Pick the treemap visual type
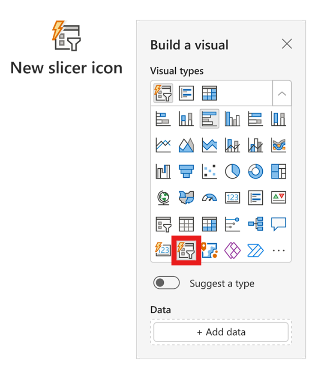Image resolution: width=315 pixels, height=379 pixels. point(279,171)
